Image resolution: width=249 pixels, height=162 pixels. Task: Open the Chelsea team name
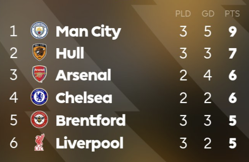click(84, 97)
